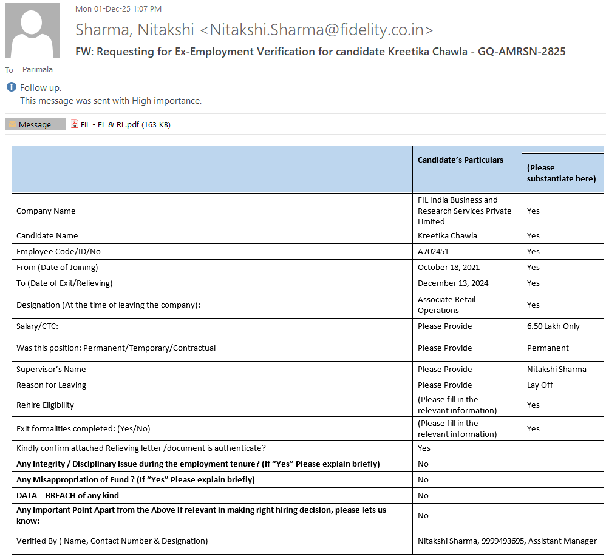Click joining date October 18, 2021

449,267
